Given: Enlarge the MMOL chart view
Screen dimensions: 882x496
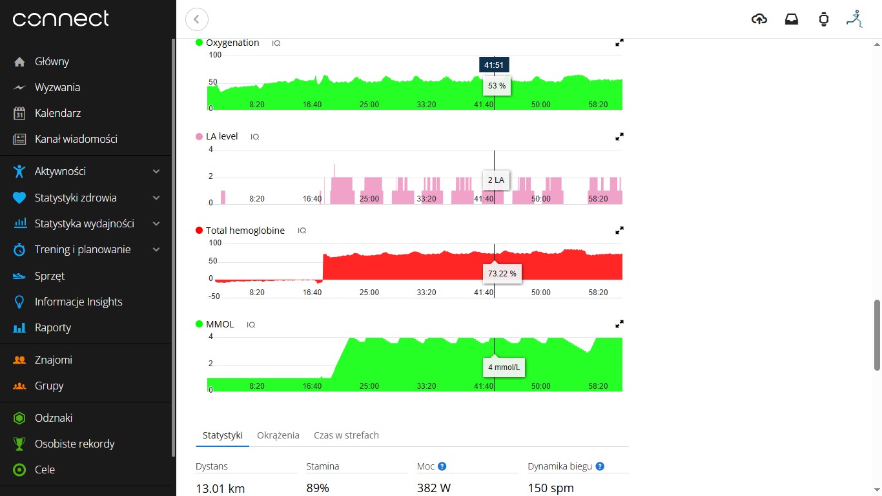Looking at the screenshot, I should [x=619, y=324].
